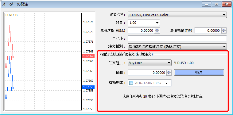Click the コメント text field
233x115 pixels.
coord(177,38)
